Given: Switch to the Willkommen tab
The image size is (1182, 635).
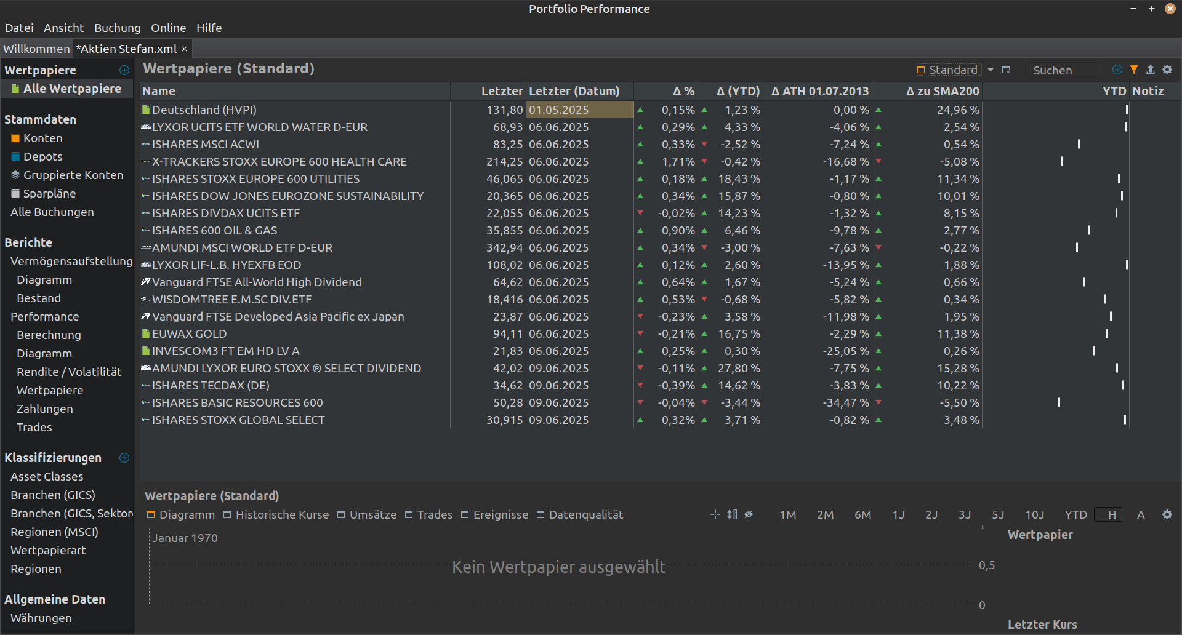Looking at the screenshot, I should (x=36, y=49).
